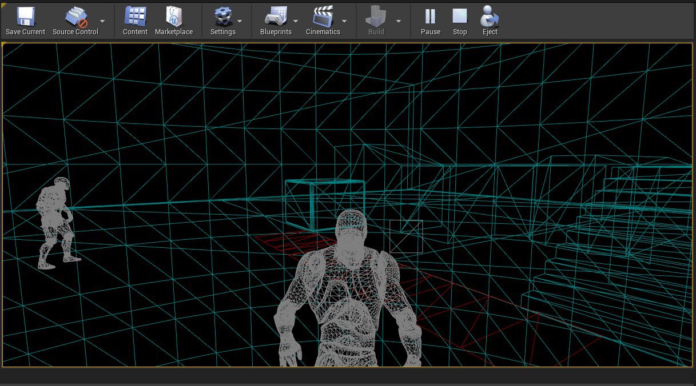Open the Settings gear icon
This screenshot has height=386, width=696.
223,17
